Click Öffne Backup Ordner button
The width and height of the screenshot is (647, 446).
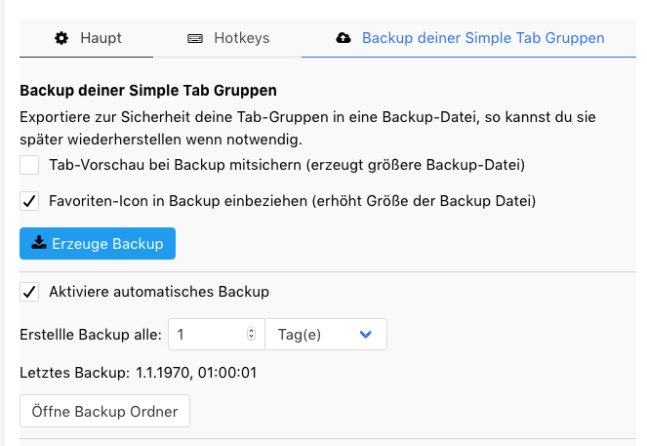coord(104,411)
